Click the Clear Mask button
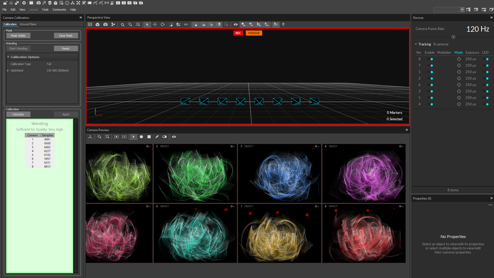 pyautogui.click(x=66, y=36)
